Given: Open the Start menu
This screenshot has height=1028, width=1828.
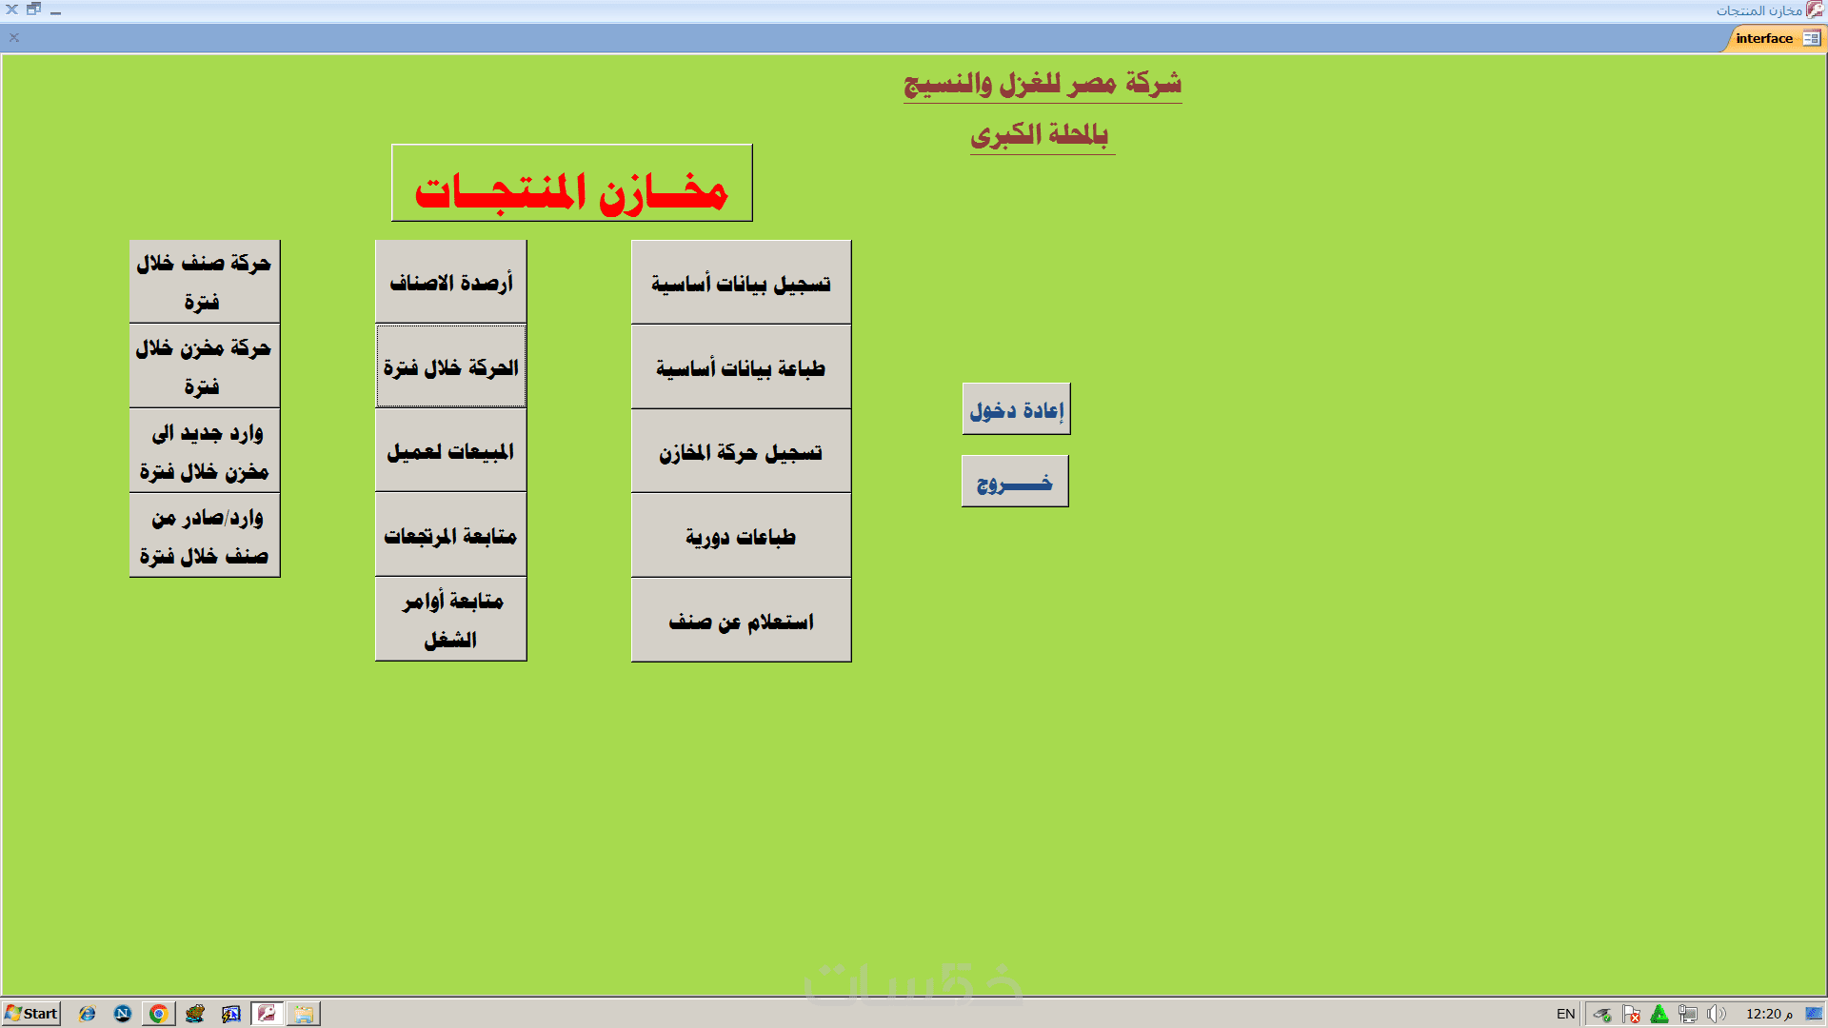Looking at the screenshot, I should (31, 1014).
